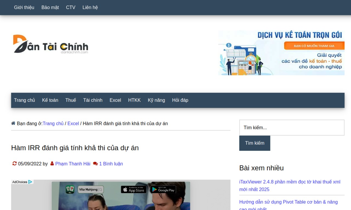
Task: Open the author link Phạm Thanh Hải
Action: (x=73, y=164)
